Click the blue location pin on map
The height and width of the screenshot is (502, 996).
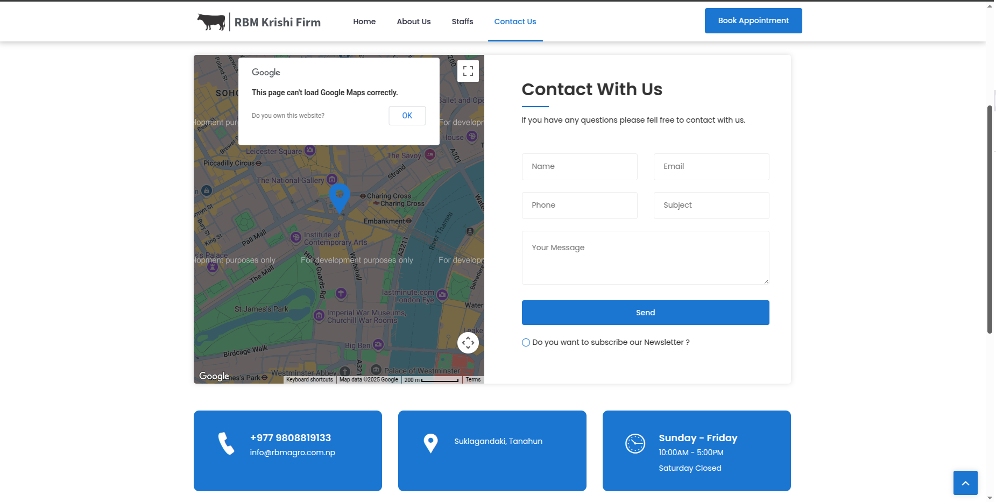click(339, 196)
